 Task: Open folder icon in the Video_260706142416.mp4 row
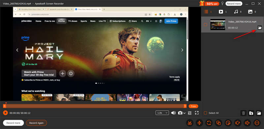click(x=260, y=28)
